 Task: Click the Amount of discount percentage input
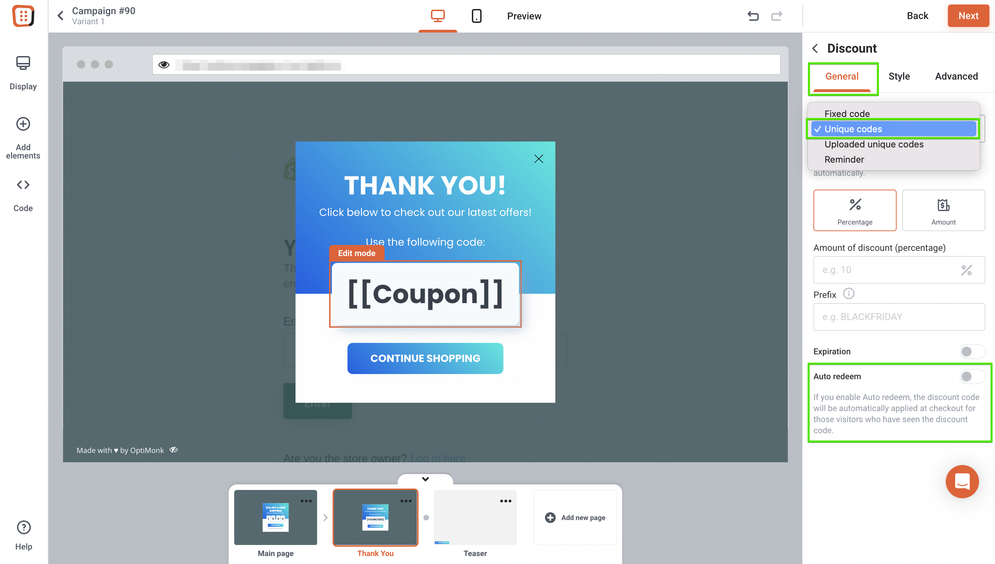point(890,269)
